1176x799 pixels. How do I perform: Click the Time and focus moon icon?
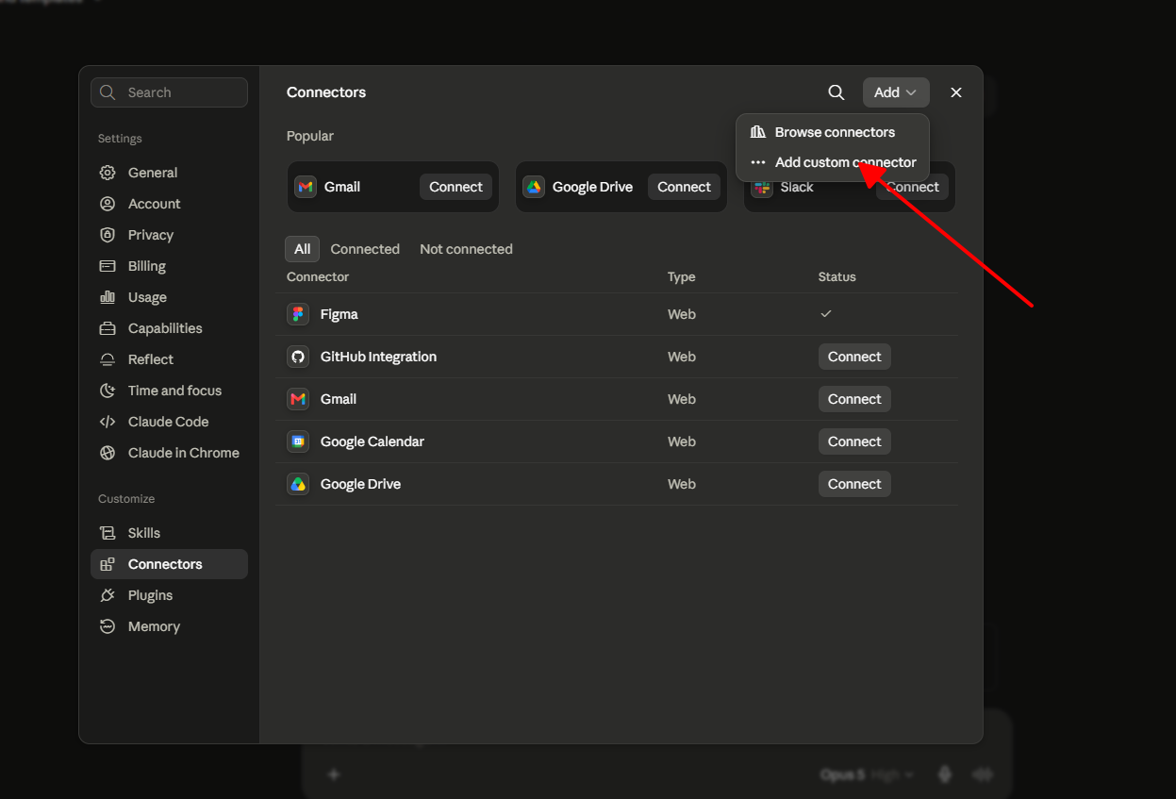pyautogui.click(x=108, y=391)
